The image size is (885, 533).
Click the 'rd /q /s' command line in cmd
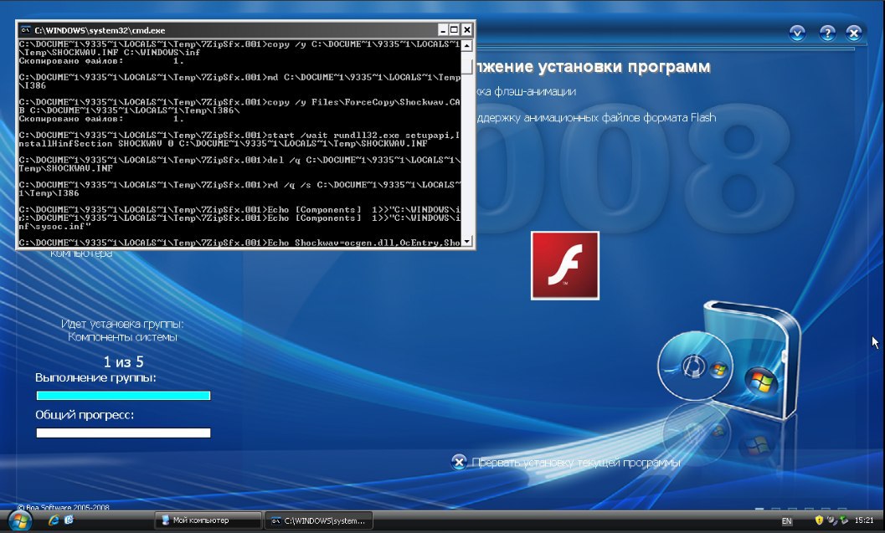pyautogui.click(x=239, y=189)
